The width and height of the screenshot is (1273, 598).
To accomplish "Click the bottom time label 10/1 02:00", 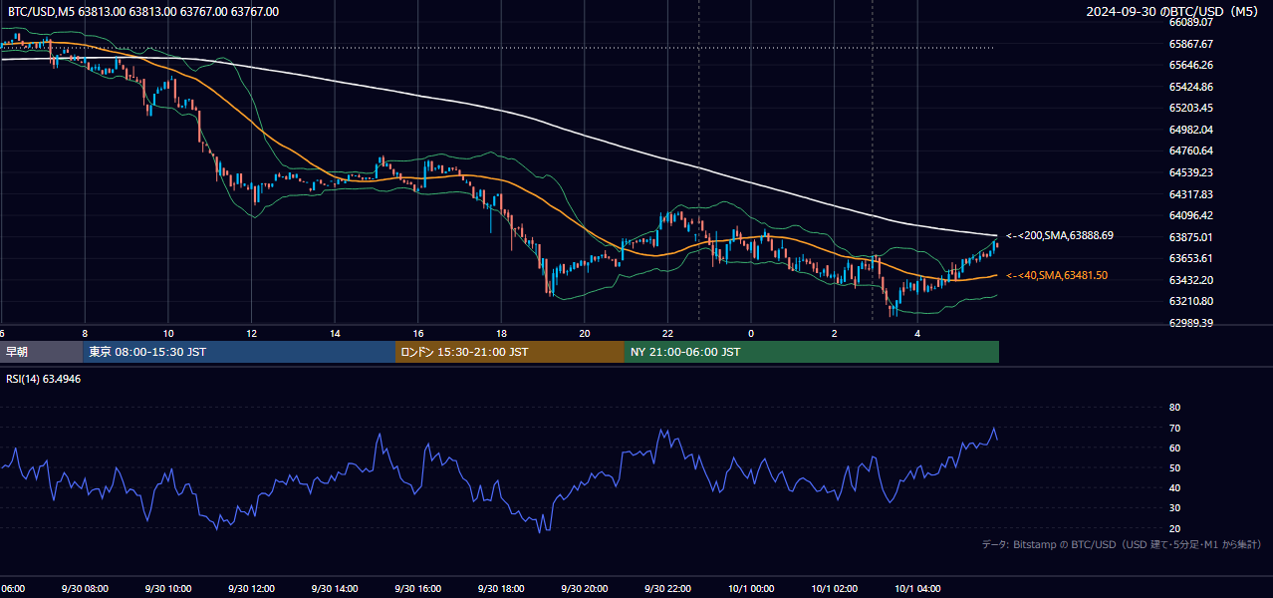I will (835, 589).
